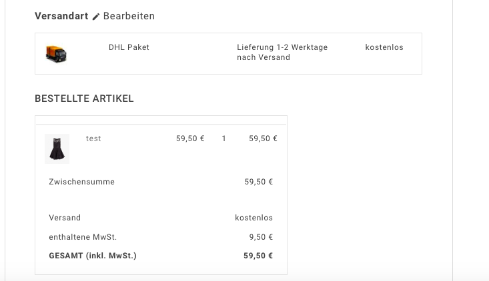Image resolution: width=489 pixels, height=281 pixels.
Task: Open the Bearbeiten link for shipping method
Action: coord(129,16)
